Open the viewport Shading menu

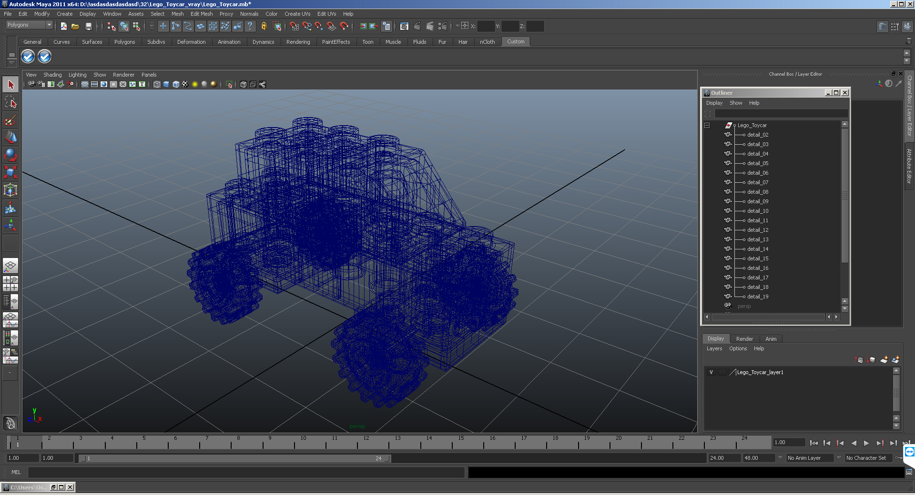[52, 75]
